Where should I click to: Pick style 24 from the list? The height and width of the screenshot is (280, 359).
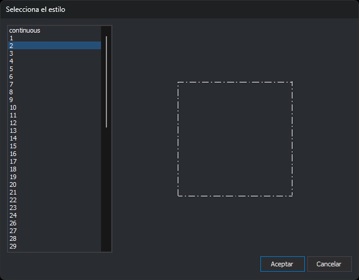tap(55, 215)
